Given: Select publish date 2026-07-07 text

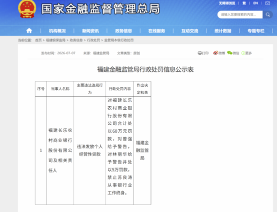Looking at the screenshot, I should click(x=66, y=53).
